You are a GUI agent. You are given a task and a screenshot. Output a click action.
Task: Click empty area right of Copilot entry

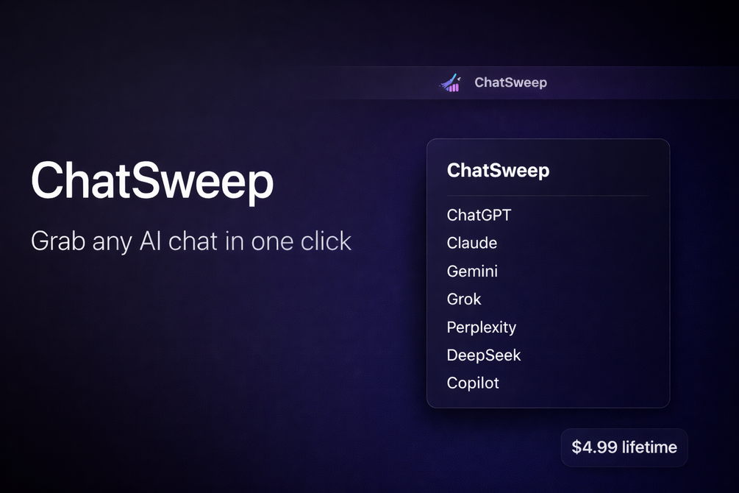pos(588,383)
